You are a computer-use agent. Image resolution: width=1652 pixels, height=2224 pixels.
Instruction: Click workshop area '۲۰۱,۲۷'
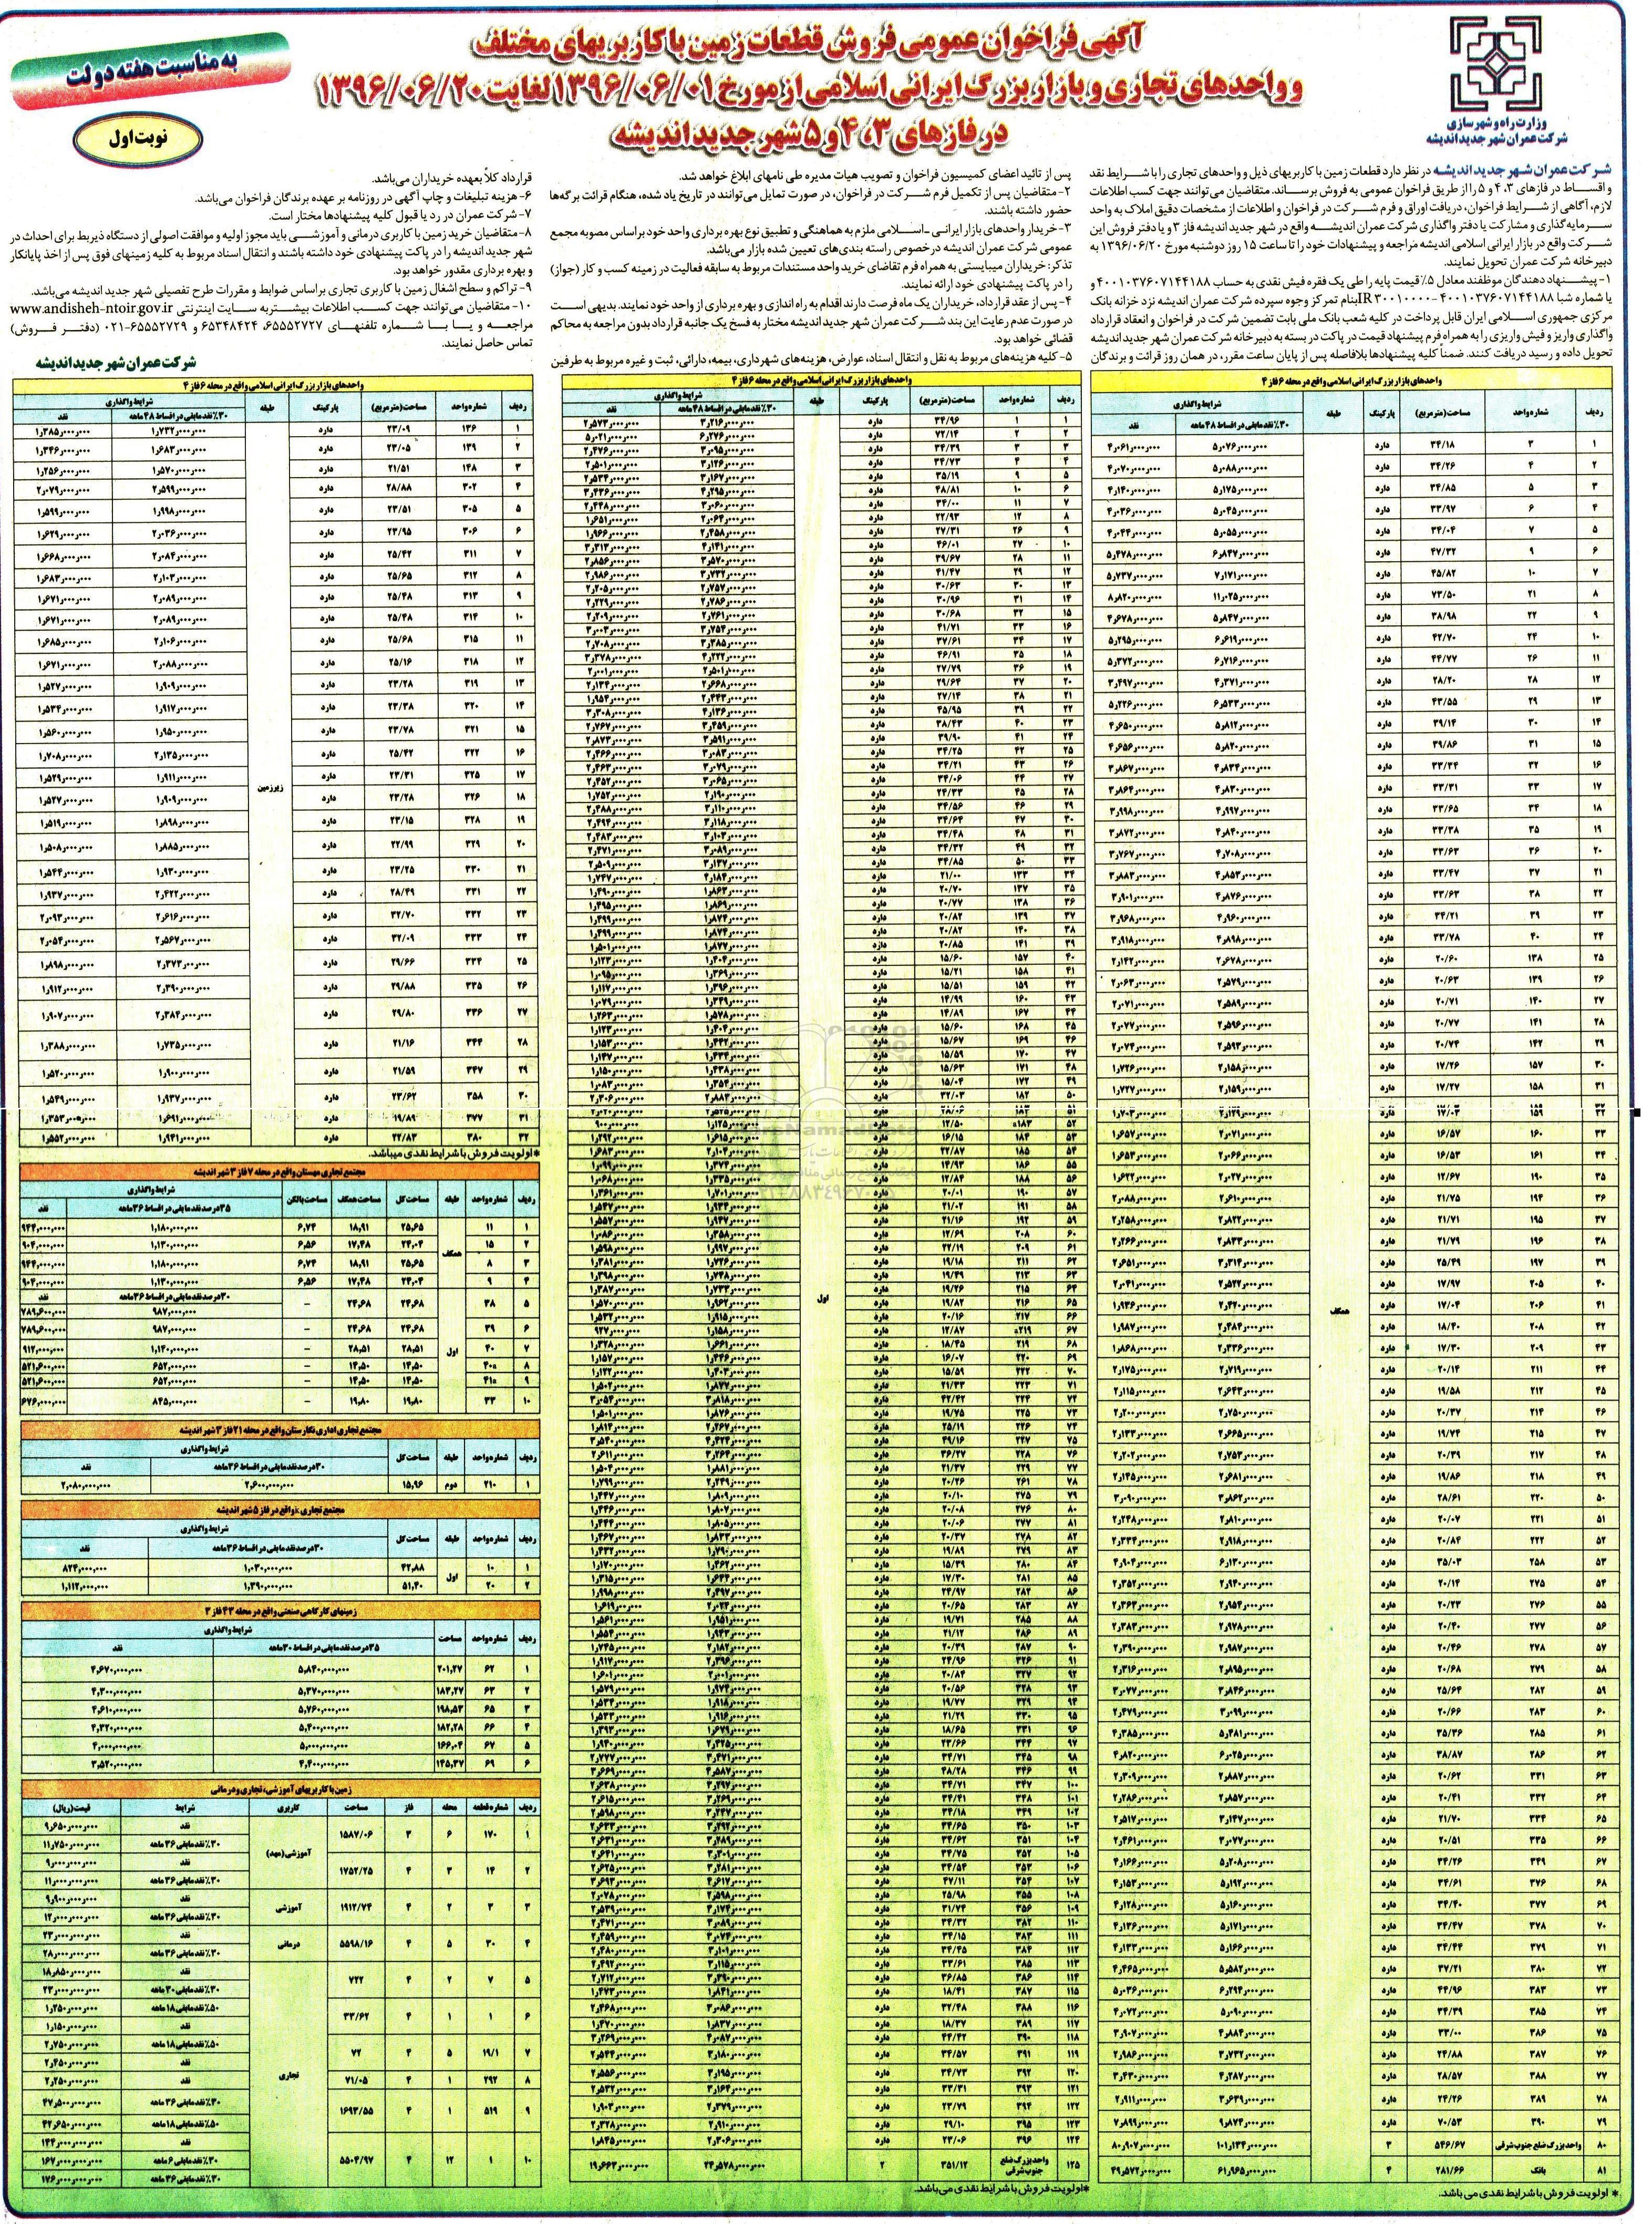click(x=450, y=1669)
